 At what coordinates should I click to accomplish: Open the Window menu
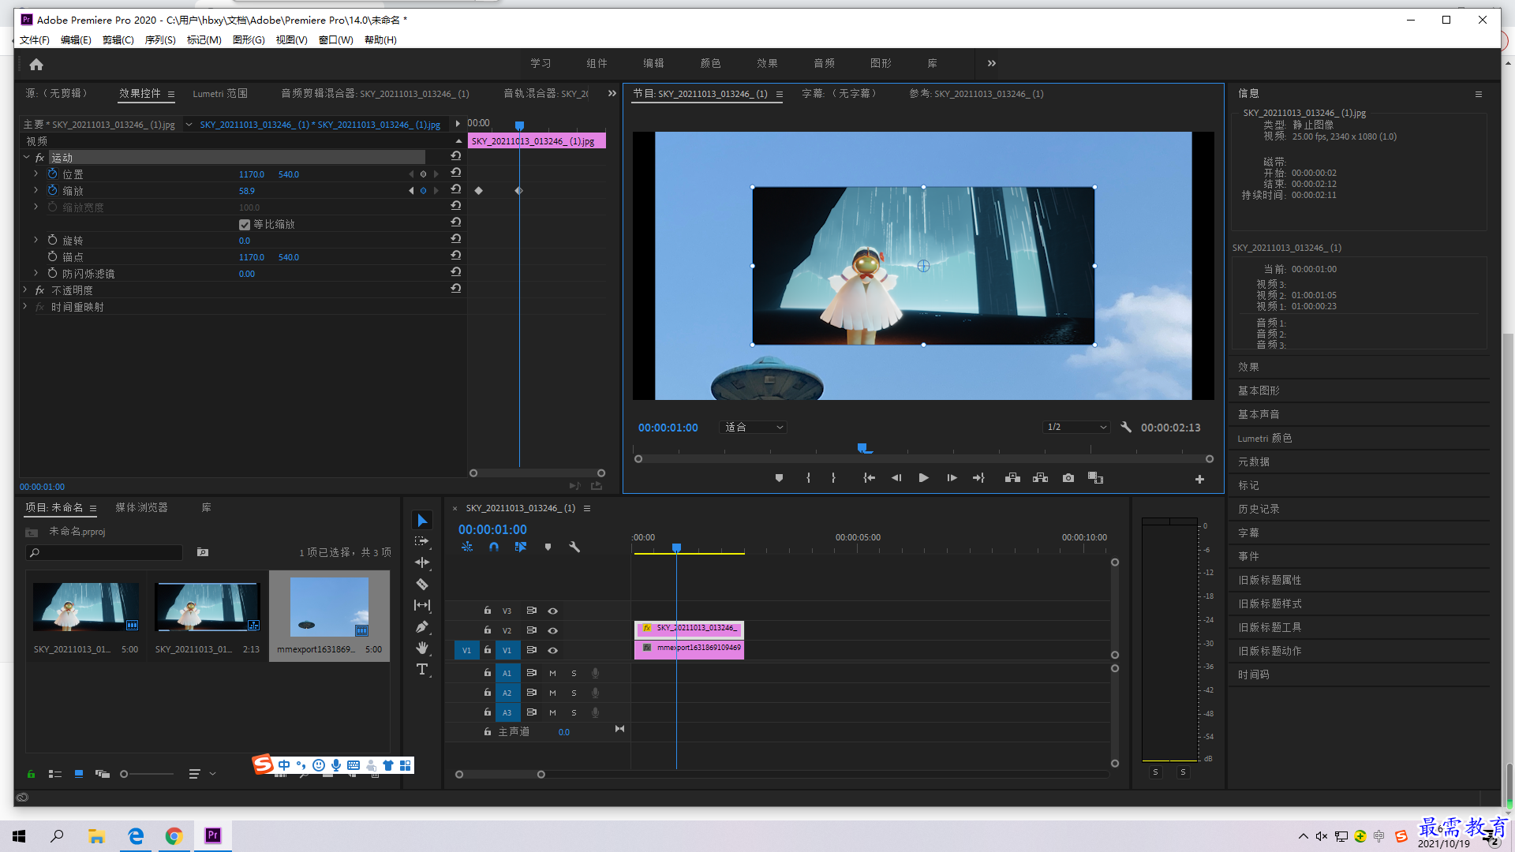pos(335,39)
